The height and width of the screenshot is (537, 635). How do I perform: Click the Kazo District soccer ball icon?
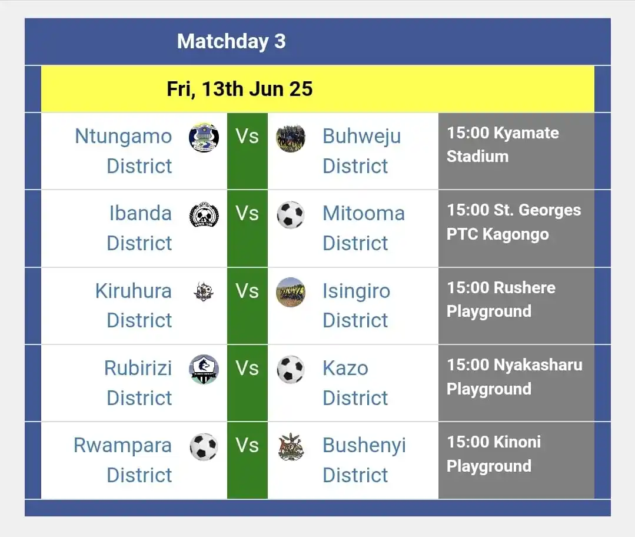pyautogui.click(x=291, y=370)
